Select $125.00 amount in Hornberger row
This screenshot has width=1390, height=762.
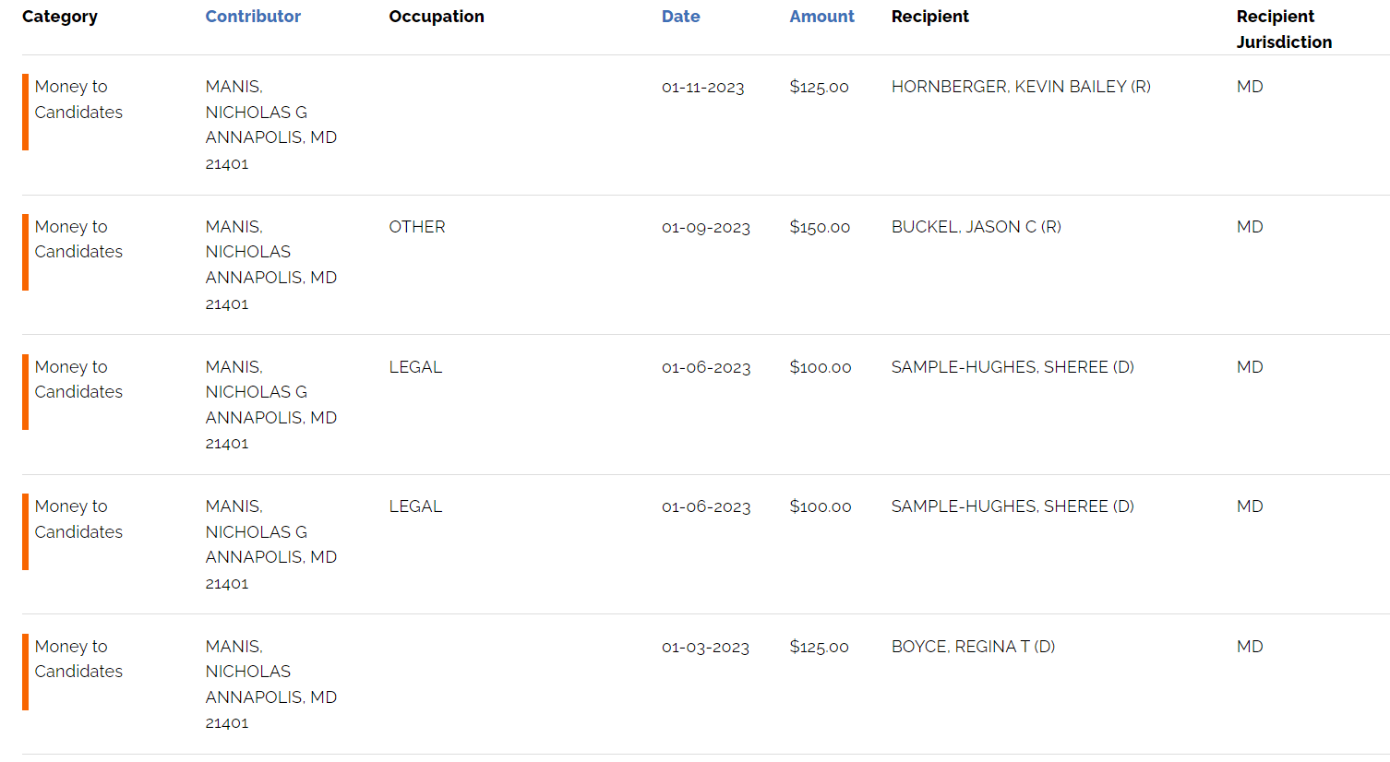[819, 88]
